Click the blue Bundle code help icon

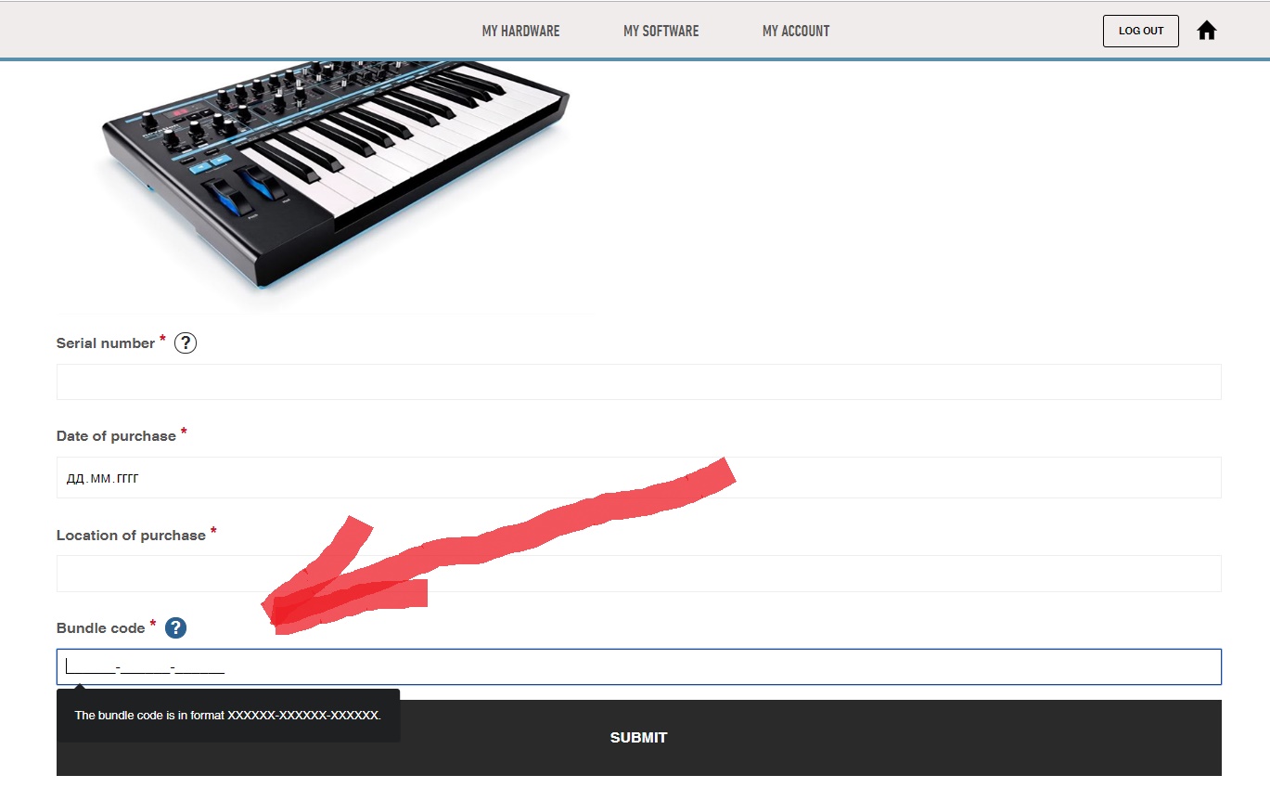(175, 628)
